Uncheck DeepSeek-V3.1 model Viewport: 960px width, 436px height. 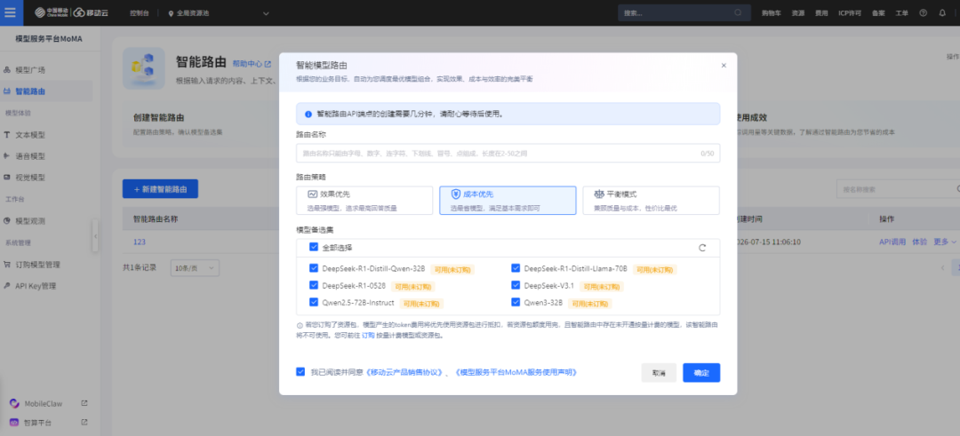[x=516, y=286]
